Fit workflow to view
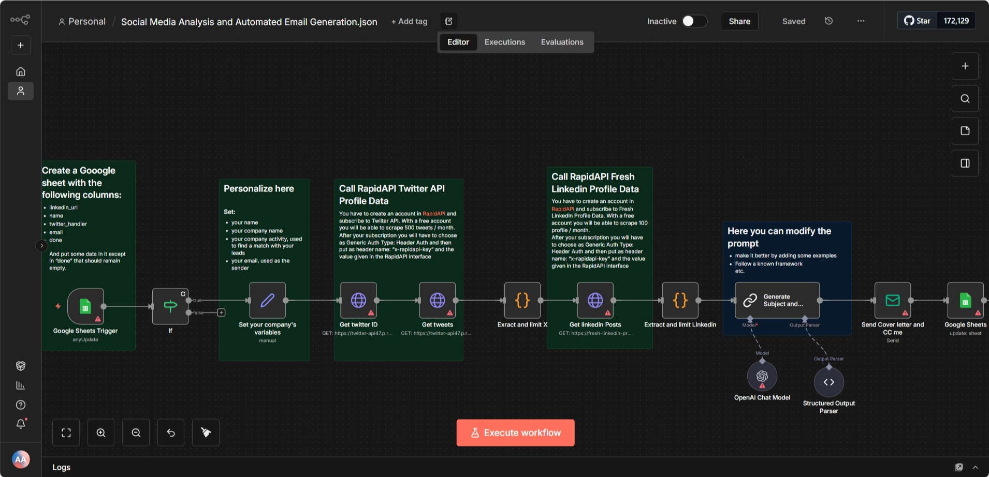Screen dimensions: 989x477 [66, 433]
